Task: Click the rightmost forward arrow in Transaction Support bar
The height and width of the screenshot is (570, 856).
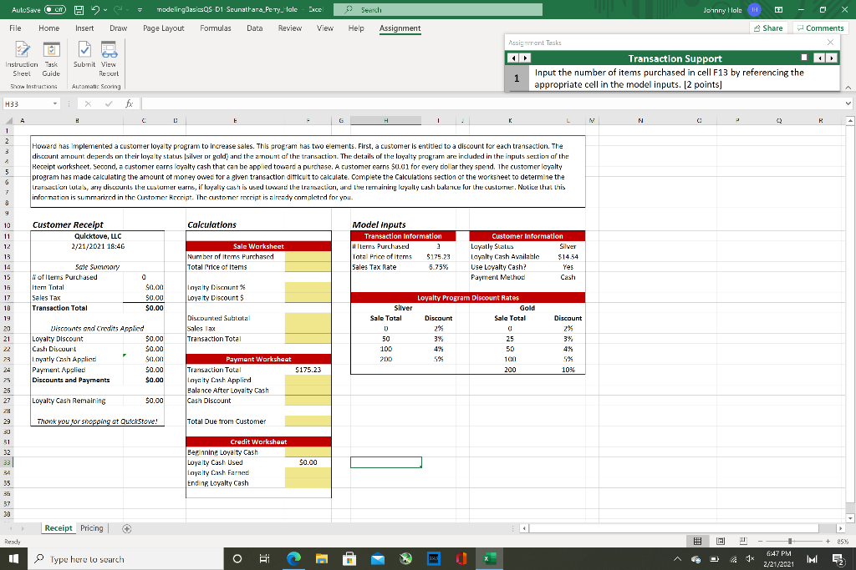Action: coord(831,58)
